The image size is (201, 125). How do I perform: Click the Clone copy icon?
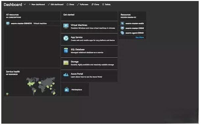92,5
